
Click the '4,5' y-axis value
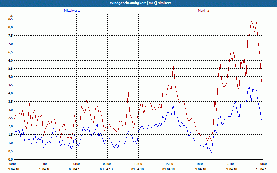[11, 85]
